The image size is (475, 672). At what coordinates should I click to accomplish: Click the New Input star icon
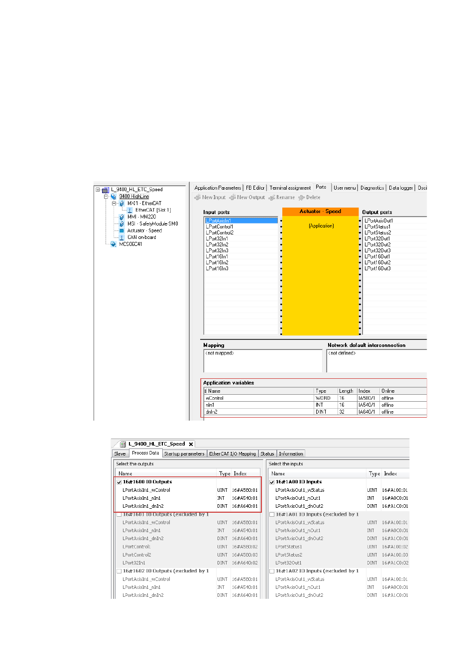(x=198, y=198)
